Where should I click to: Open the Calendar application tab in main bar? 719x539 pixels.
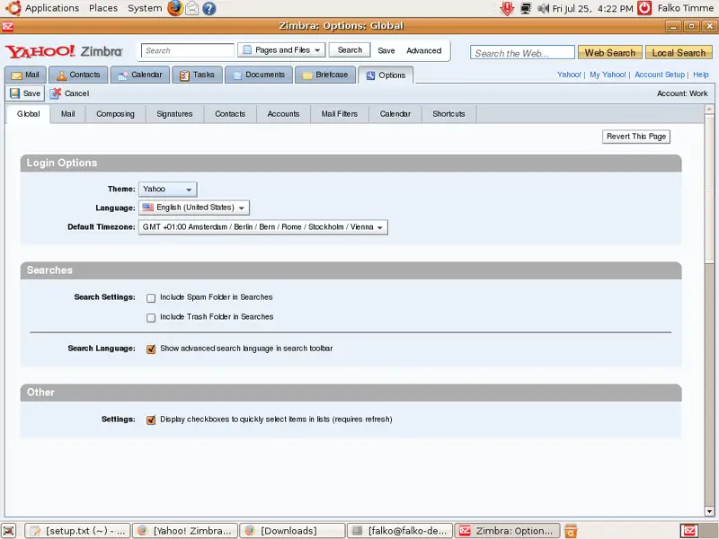click(x=140, y=75)
